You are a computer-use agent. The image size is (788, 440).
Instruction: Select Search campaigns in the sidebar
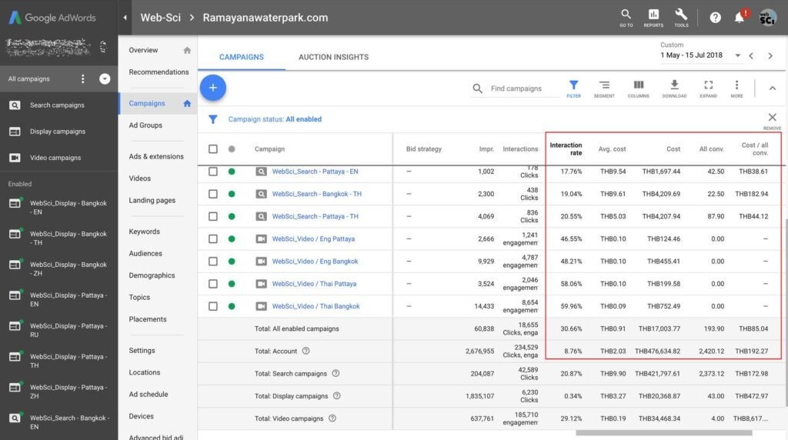click(x=58, y=105)
